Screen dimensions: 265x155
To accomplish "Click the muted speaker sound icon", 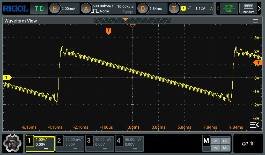I will pos(252,144).
